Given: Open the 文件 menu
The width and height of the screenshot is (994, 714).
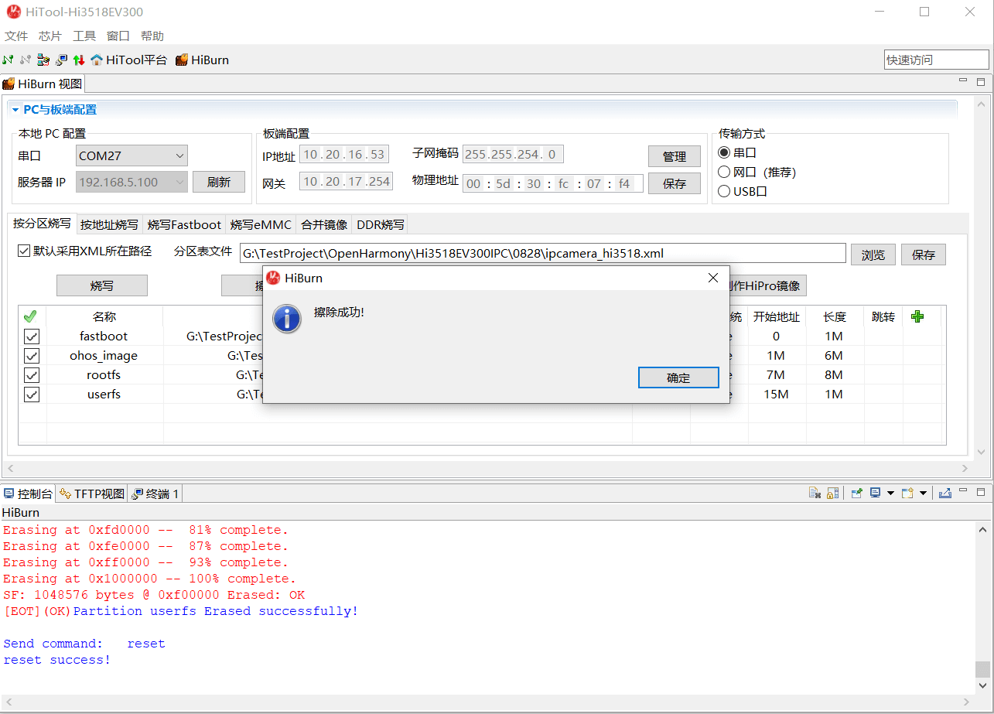Looking at the screenshot, I should [x=16, y=36].
